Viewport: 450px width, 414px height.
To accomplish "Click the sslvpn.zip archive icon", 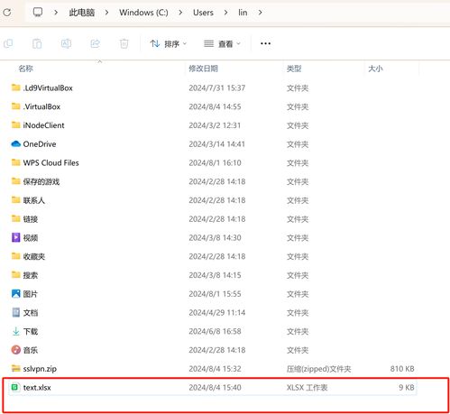I will pos(15,368).
